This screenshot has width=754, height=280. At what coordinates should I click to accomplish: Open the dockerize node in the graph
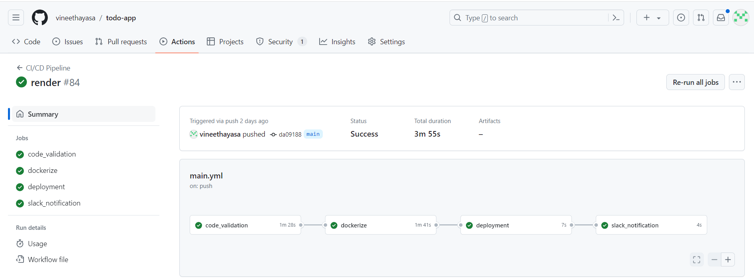381,225
